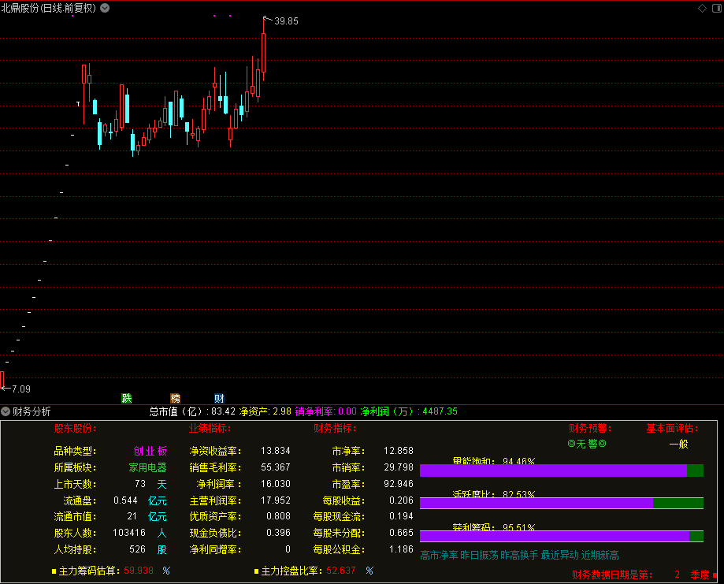
Task: Click the 每股公积金 value 1.186
Action: coord(401,549)
